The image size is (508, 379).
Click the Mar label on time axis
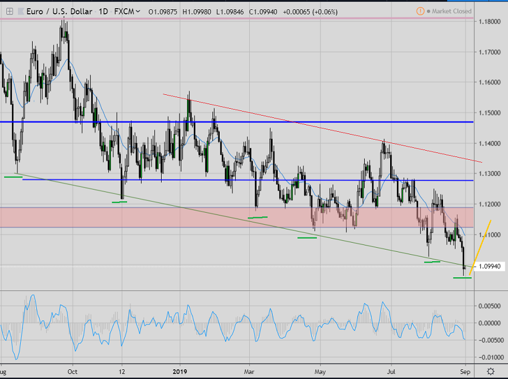point(249,372)
